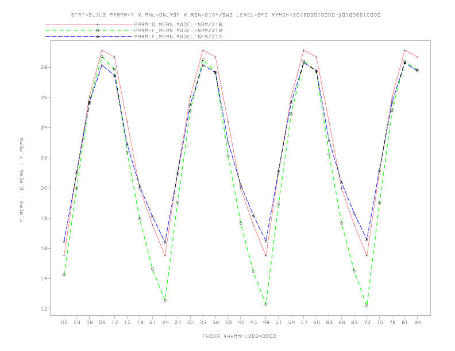Screen dimensions: 455x351
Task: Click x-axis tick label 27
Action: click(x=178, y=322)
